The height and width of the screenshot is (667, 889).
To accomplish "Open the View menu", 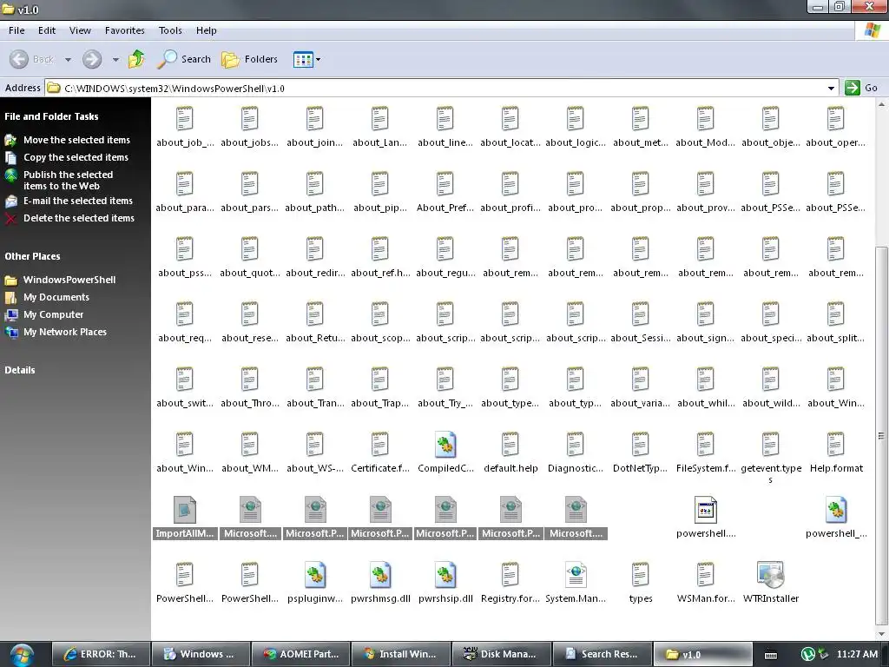I will click(80, 30).
